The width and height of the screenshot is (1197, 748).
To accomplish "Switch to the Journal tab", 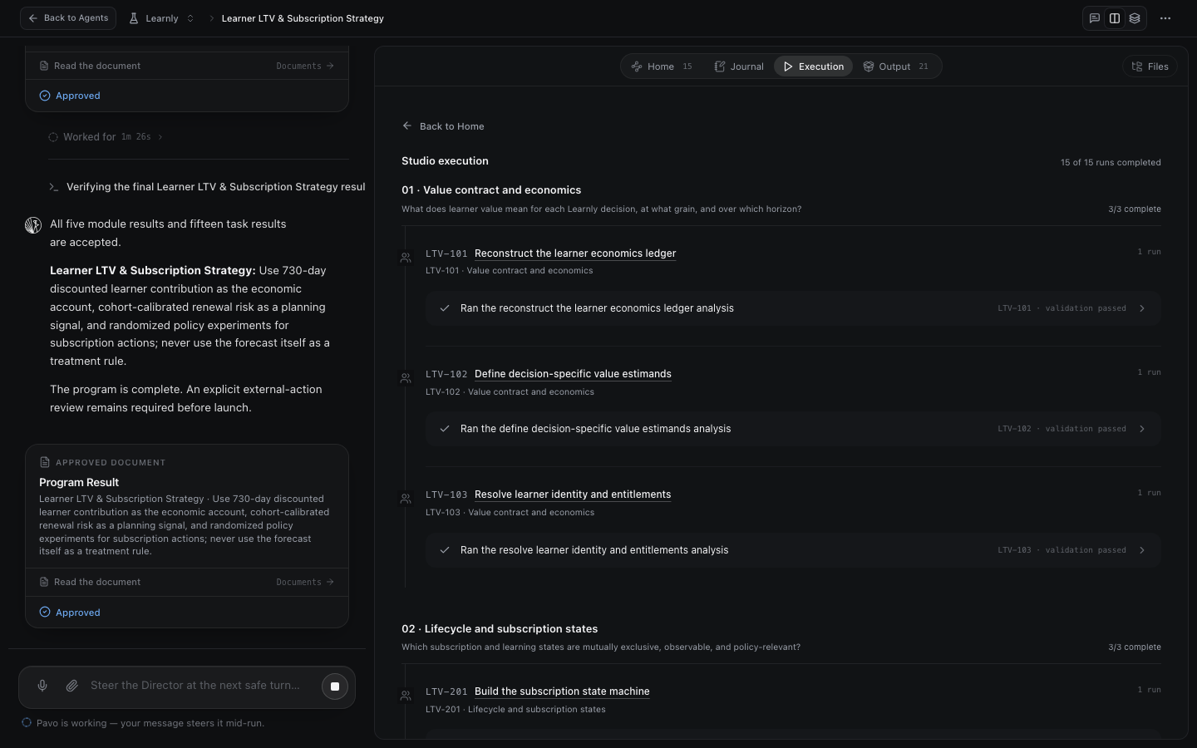I will pyautogui.click(x=739, y=66).
